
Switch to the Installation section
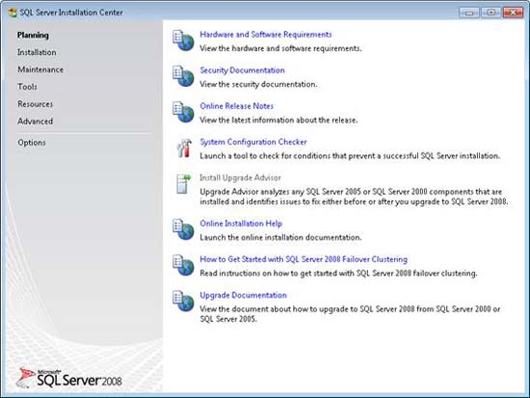pos(37,52)
